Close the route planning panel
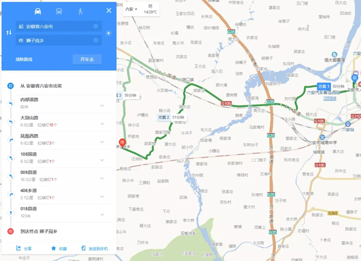361x261 pixels. coord(109,10)
